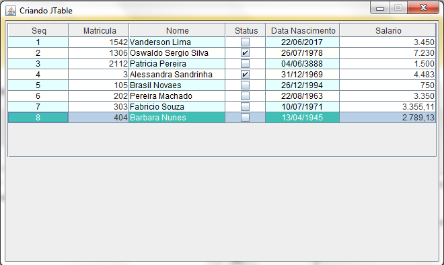Select the salary cell 3.450
444x265 pixels.
click(x=387, y=42)
